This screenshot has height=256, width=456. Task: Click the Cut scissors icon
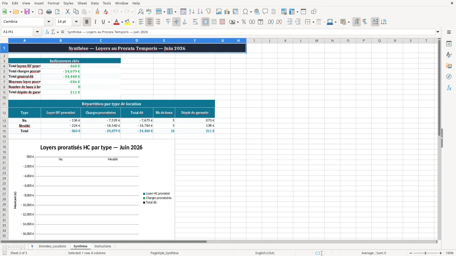tap(68, 12)
